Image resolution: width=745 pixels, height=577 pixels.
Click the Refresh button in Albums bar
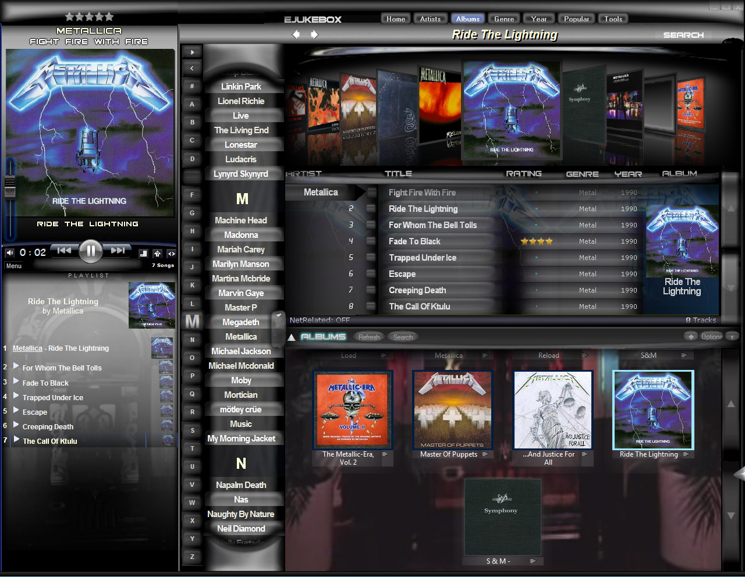(x=369, y=337)
